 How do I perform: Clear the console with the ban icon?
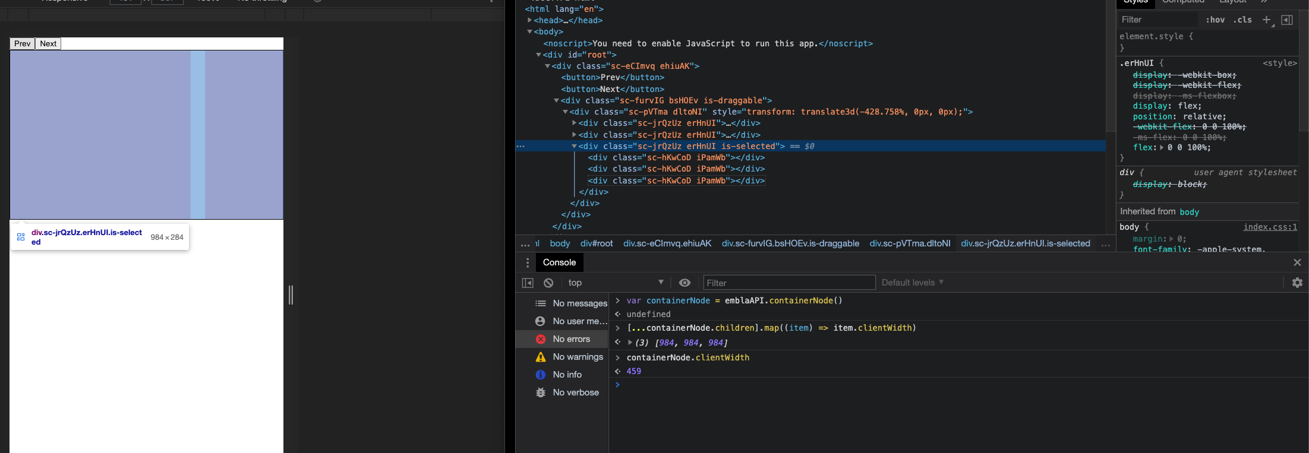tap(548, 283)
